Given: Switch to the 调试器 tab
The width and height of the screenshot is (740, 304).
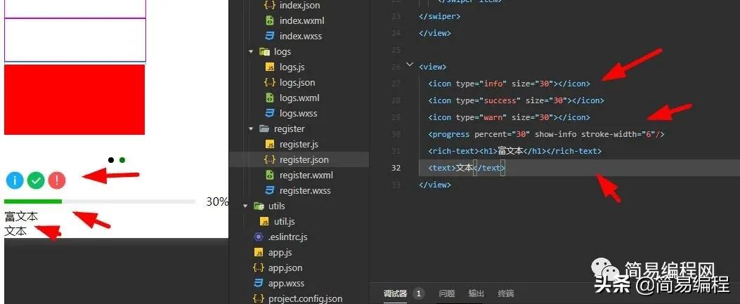Looking at the screenshot, I should tap(395, 293).
